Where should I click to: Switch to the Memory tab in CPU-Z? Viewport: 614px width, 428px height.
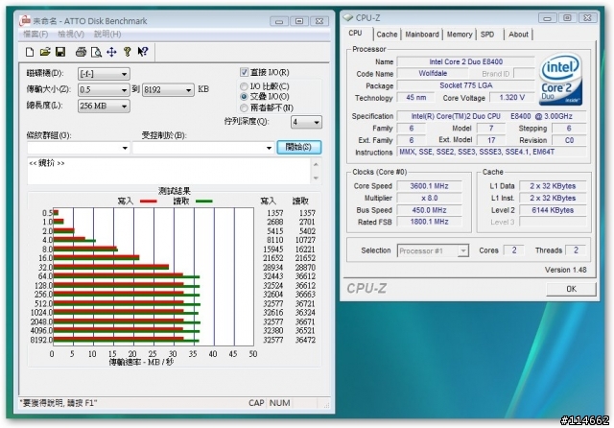[x=460, y=35]
